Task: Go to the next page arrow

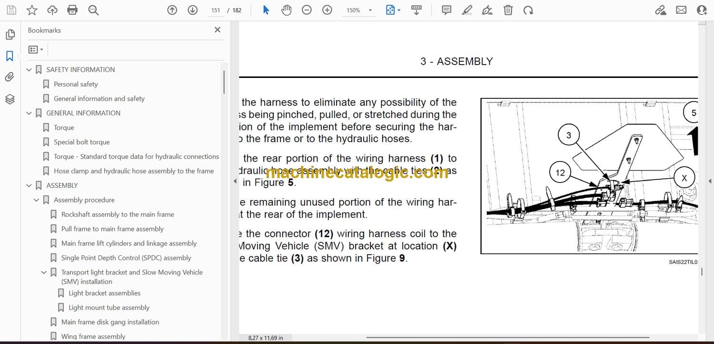Action: (x=193, y=10)
